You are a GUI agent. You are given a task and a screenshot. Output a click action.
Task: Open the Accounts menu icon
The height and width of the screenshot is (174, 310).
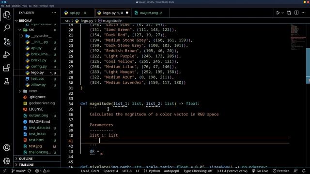[7, 147]
